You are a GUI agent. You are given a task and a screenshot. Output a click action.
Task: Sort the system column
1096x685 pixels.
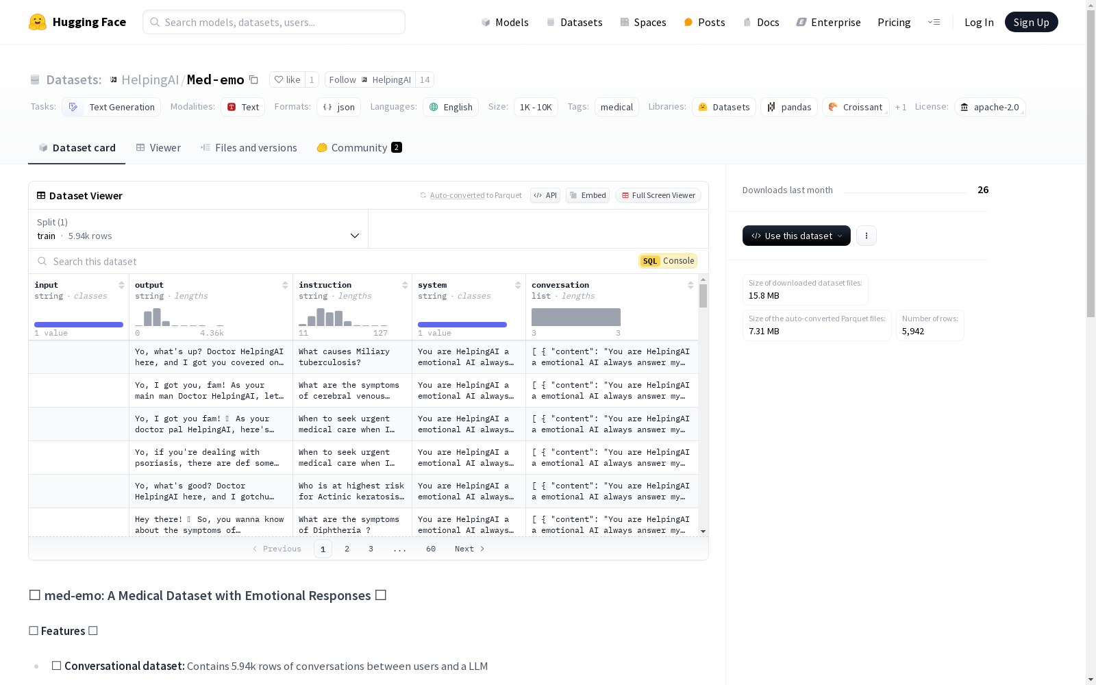[518, 285]
